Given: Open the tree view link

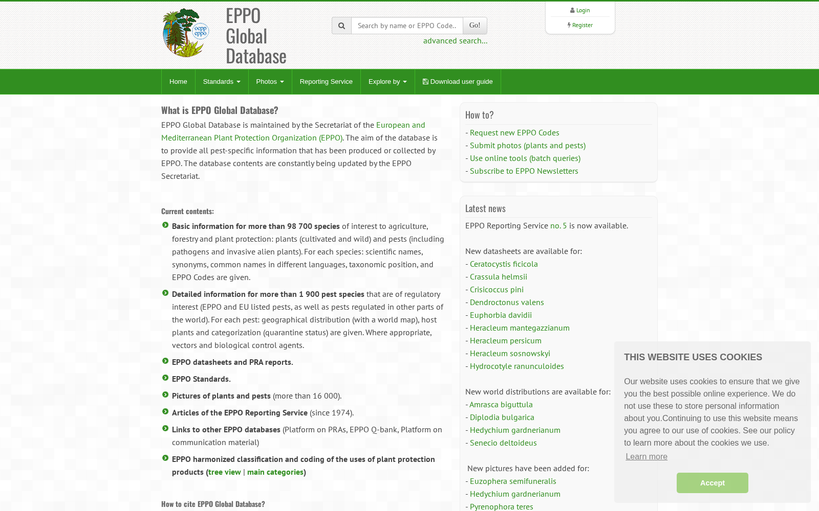Looking at the screenshot, I should tap(225, 472).
